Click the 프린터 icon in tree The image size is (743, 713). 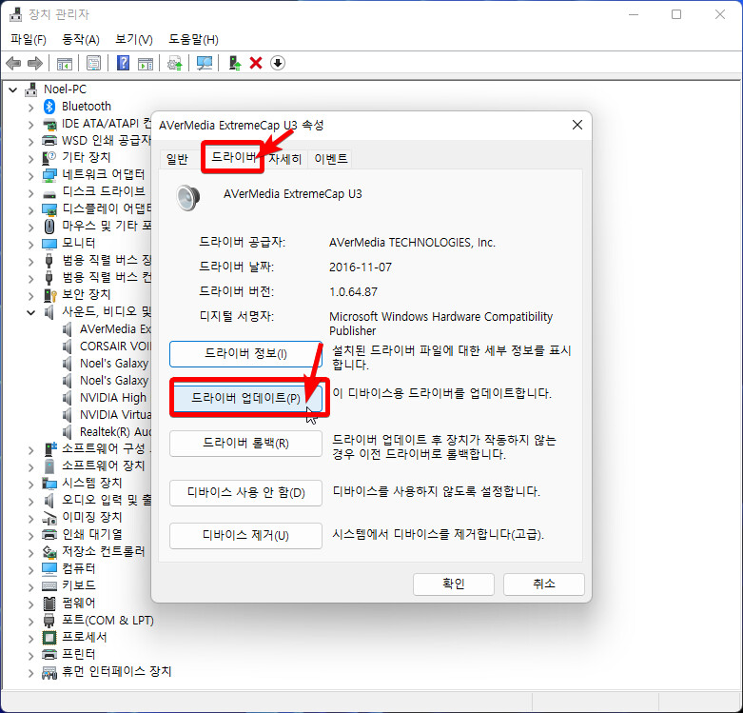click(x=49, y=654)
